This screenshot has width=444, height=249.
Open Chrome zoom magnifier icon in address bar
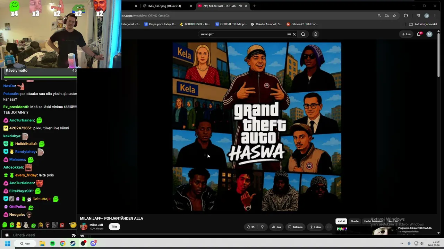379,16
